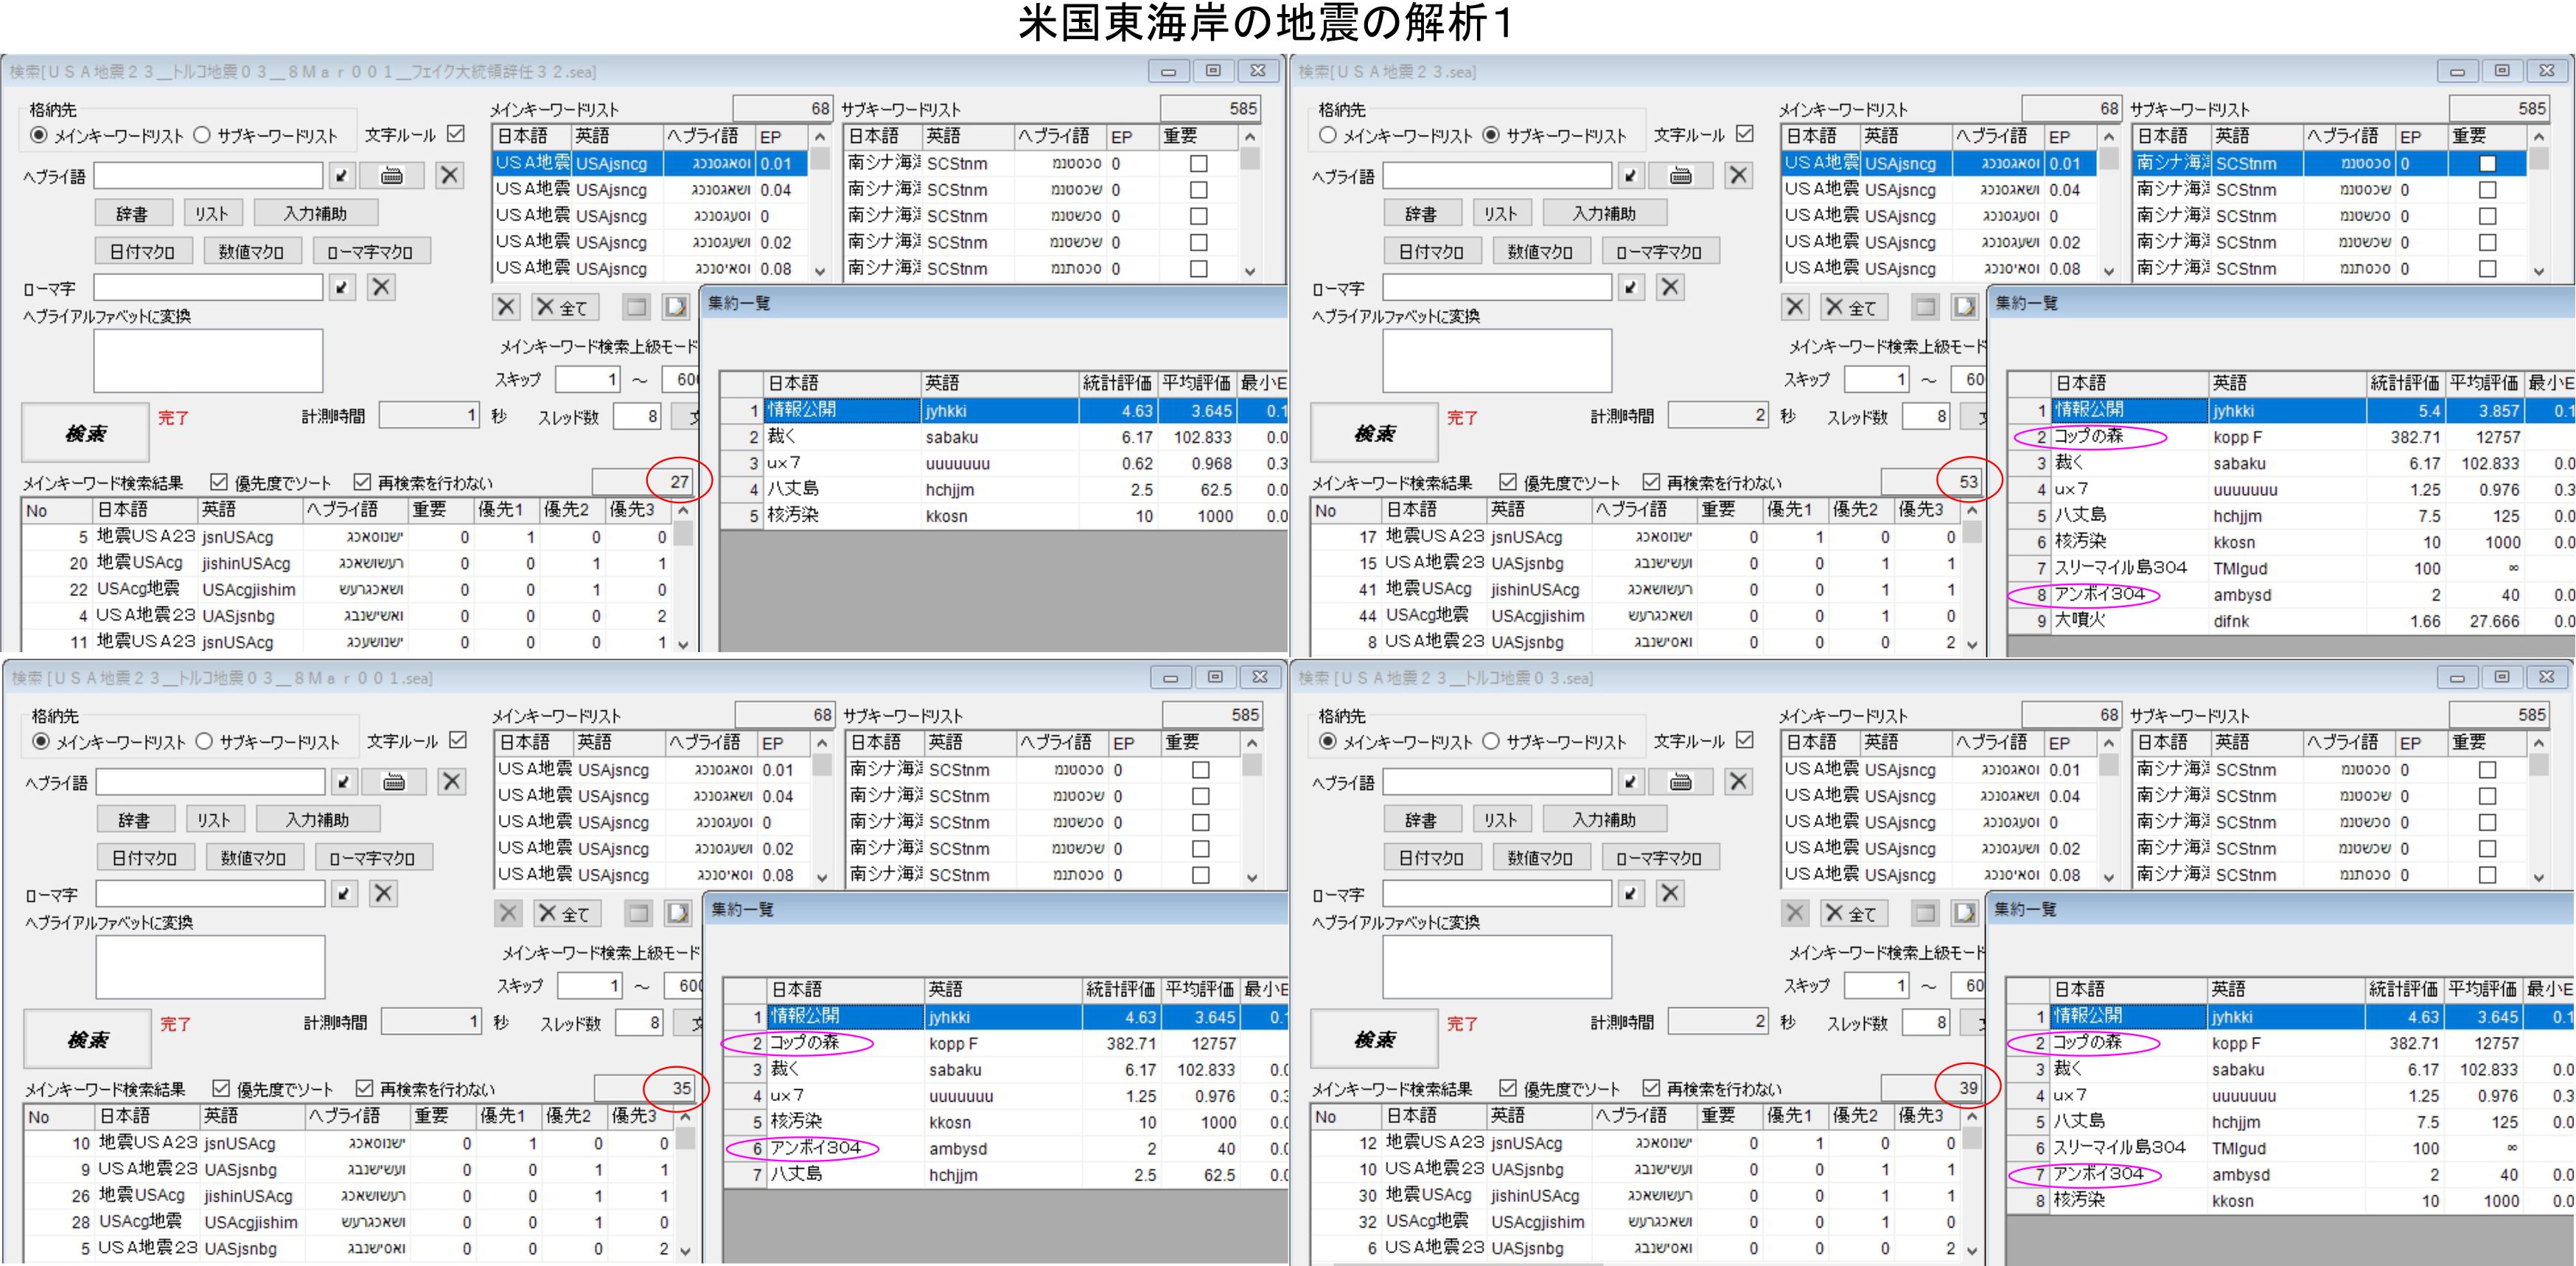Select 大噴火 row in window titled USA地震23.sea
Screen dimensions: 2576x1266
pos(2292,621)
